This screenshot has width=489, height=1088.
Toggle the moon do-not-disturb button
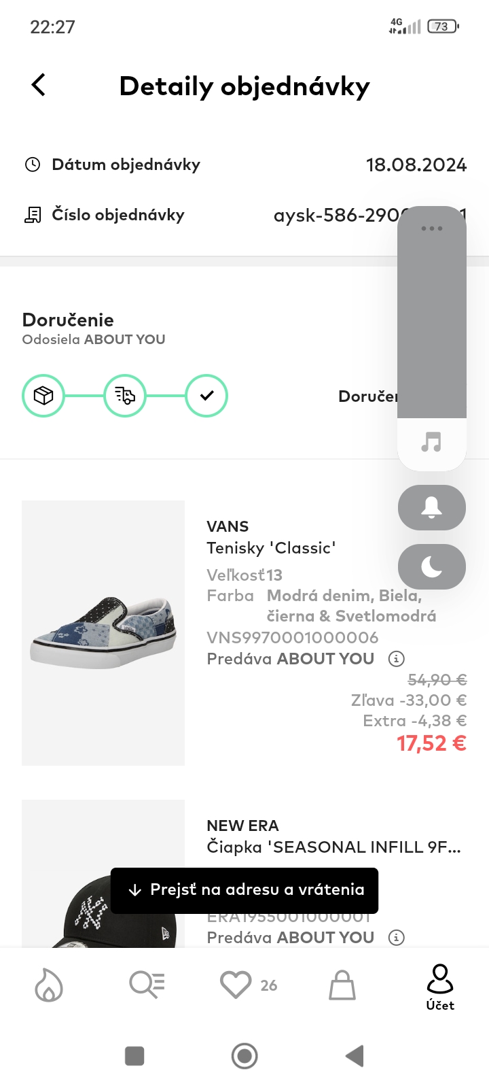pyautogui.click(x=431, y=566)
